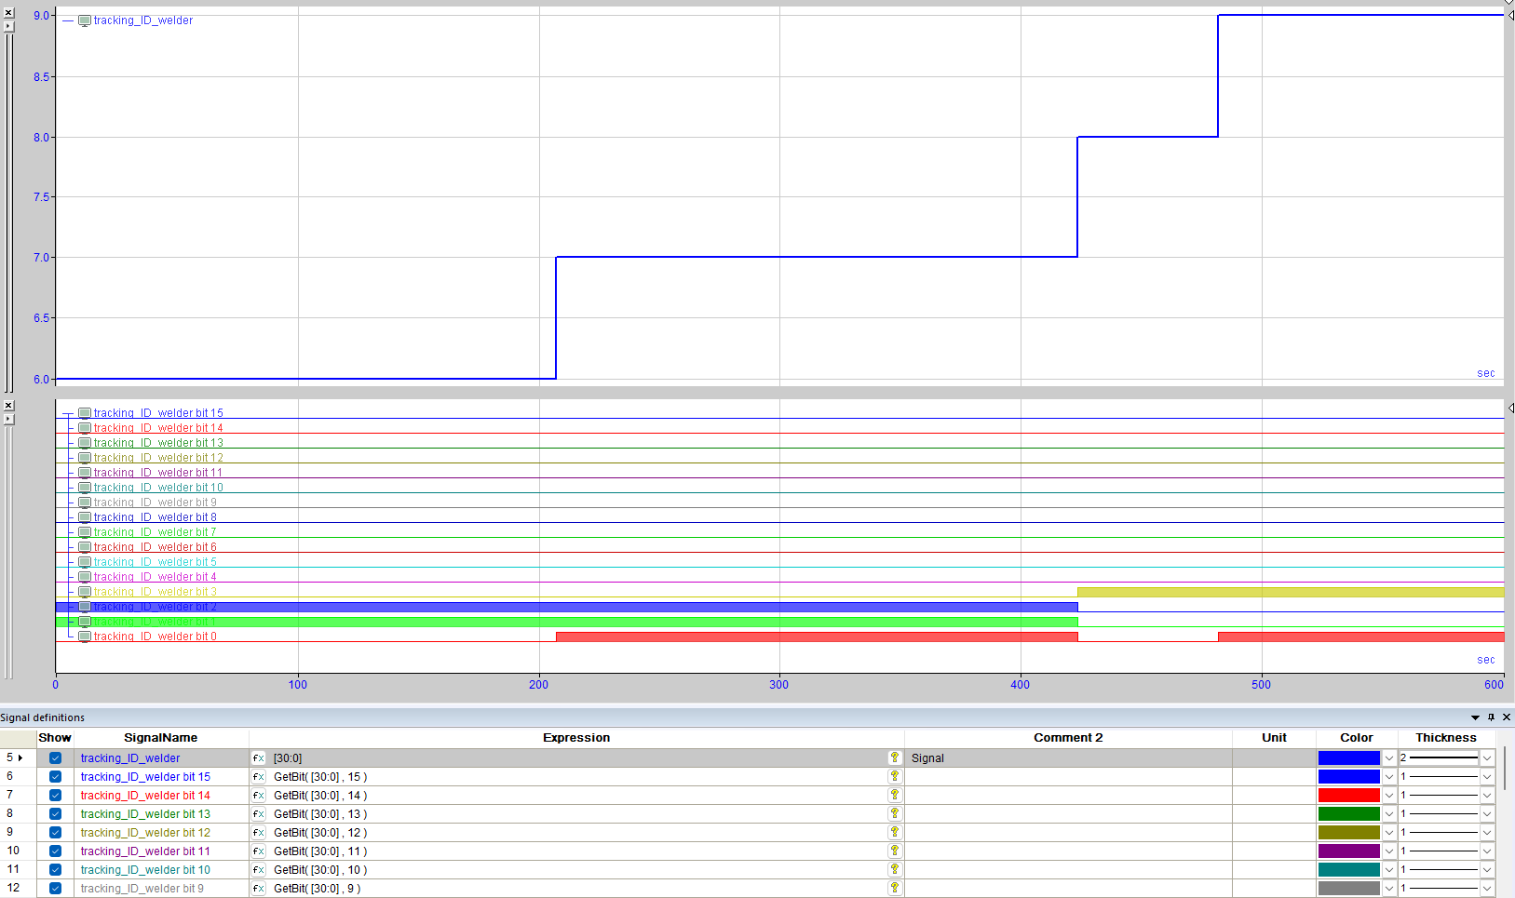This screenshot has width=1515, height=898.
Task: Click red color swatch for bit 14
Action: 1348,796
